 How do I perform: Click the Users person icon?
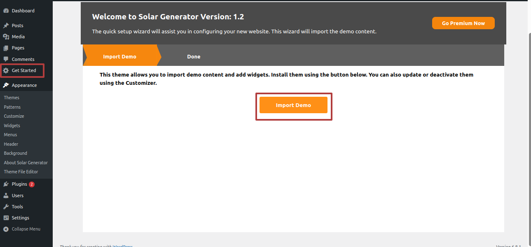point(6,196)
